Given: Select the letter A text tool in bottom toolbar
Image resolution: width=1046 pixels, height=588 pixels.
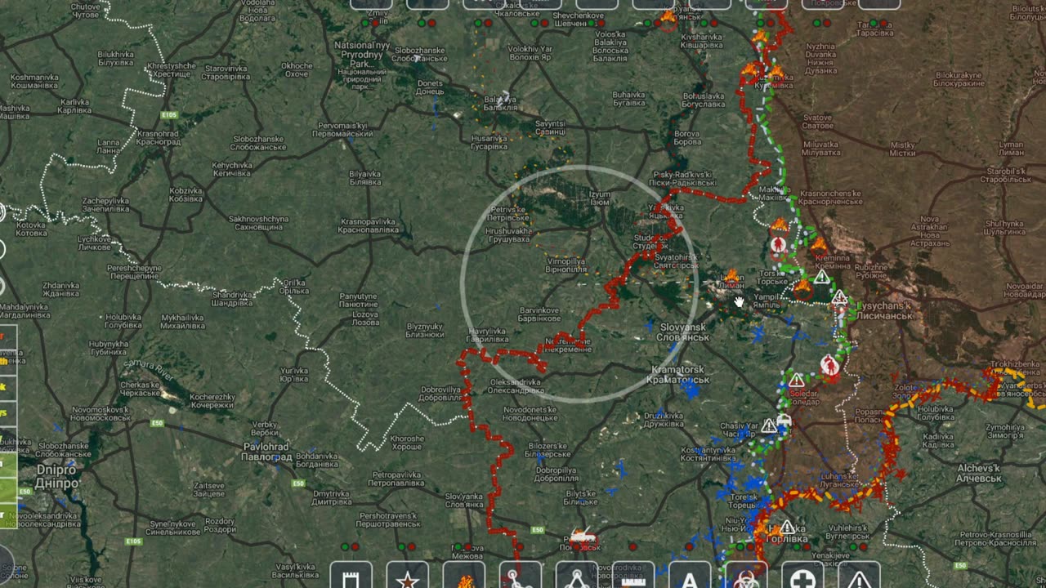Looking at the screenshot, I should tap(690, 576).
